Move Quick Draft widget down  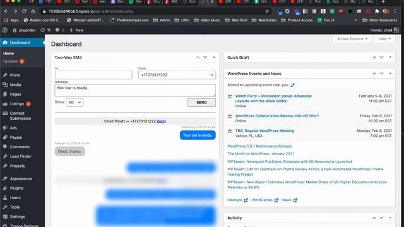click(381, 57)
